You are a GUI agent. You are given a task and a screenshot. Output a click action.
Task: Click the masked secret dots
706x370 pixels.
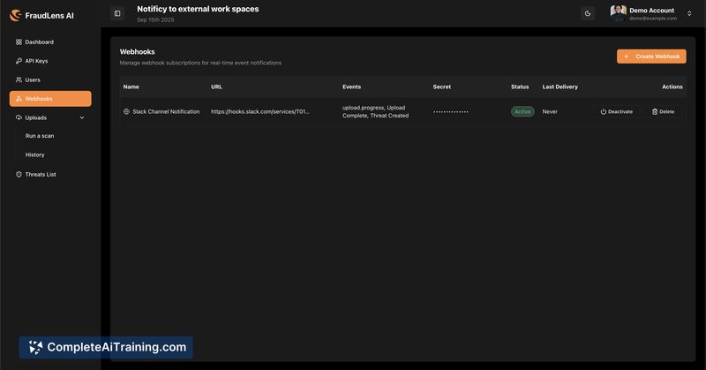(x=451, y=112)
